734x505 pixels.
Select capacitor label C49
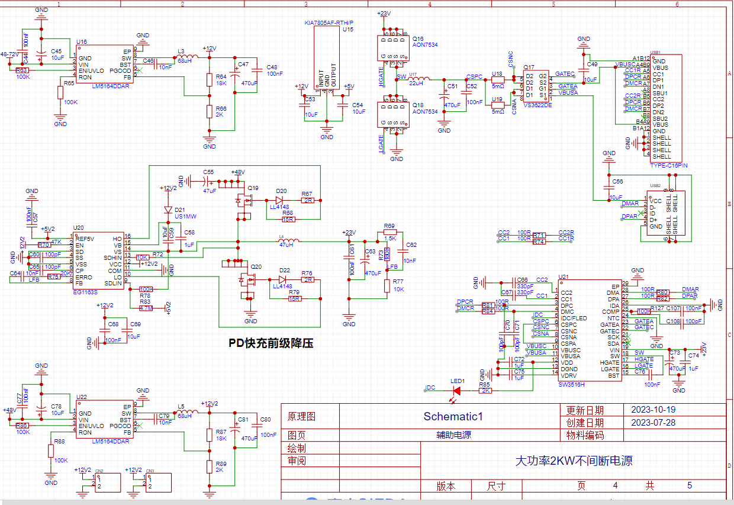click(592, 64)
